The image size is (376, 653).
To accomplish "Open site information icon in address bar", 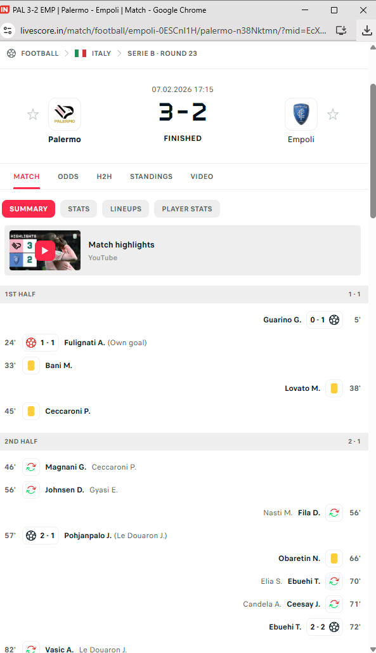I will [8, 30].
